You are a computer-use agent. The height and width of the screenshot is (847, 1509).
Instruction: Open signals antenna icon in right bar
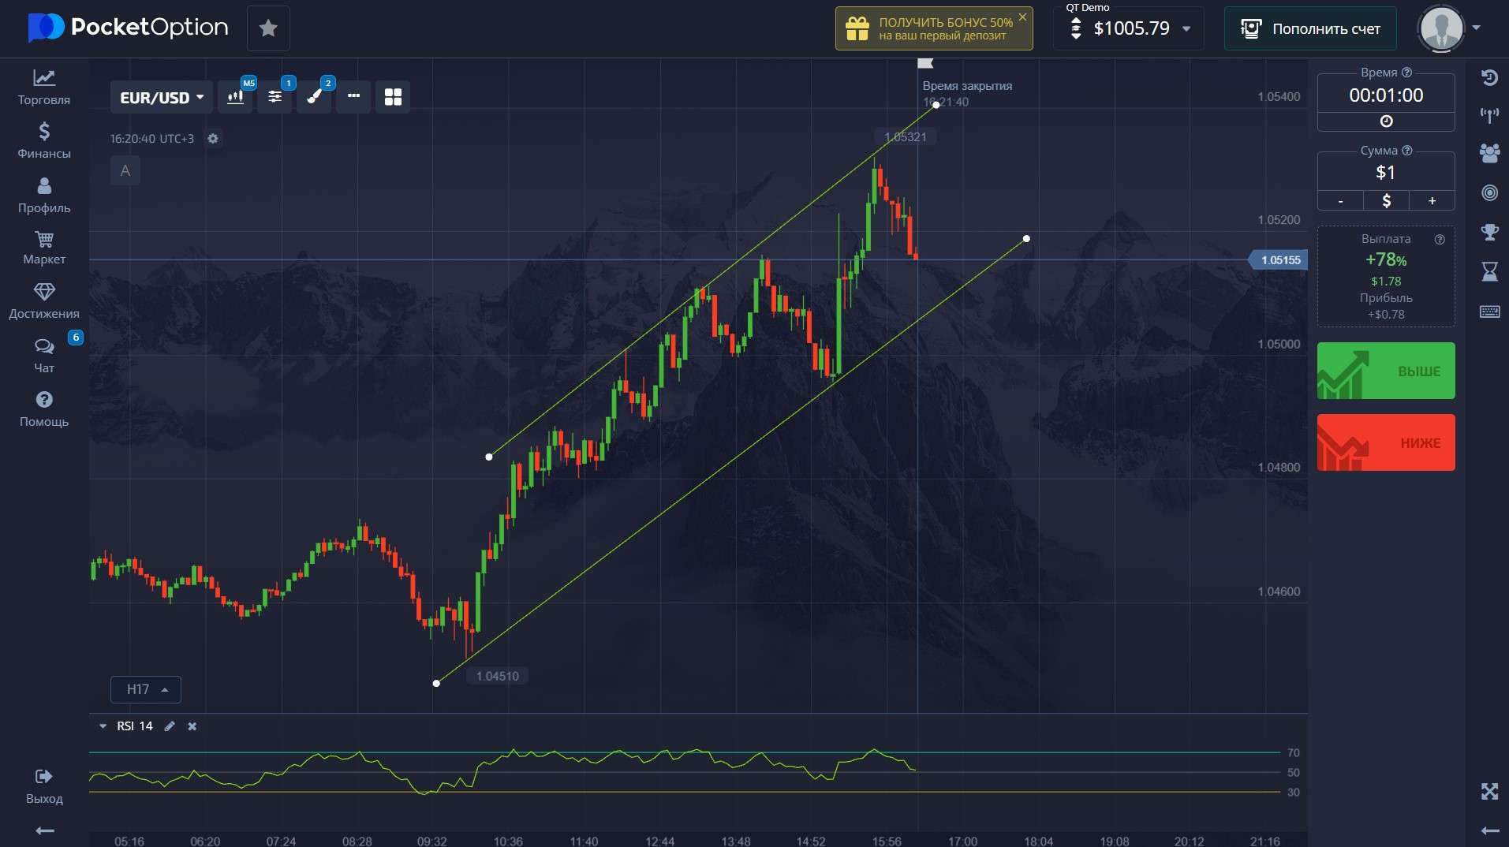(1489, 116)
